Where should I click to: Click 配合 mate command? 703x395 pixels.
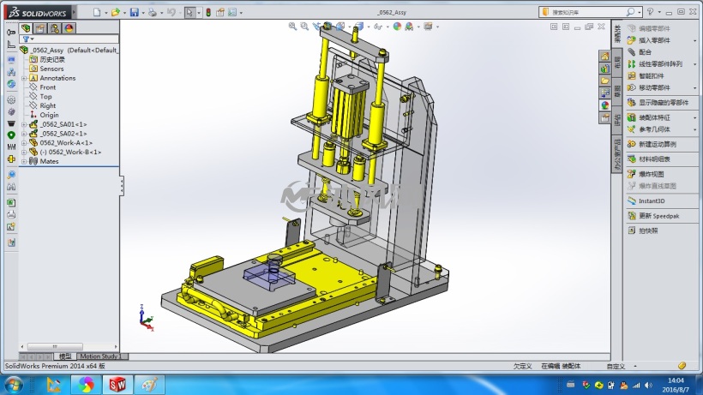(x=645, y=52)
